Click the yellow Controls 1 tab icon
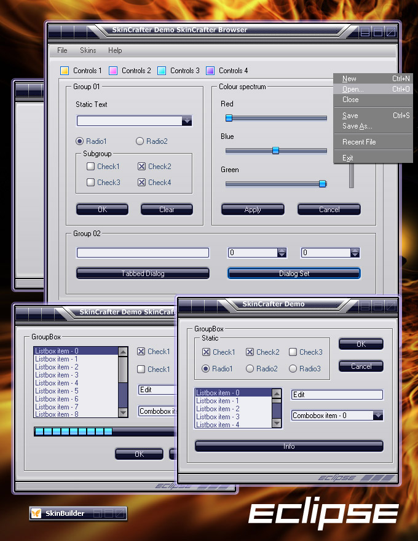Viewport: 418px width, 541px height. pyautogui.click(x=65, y=71)
